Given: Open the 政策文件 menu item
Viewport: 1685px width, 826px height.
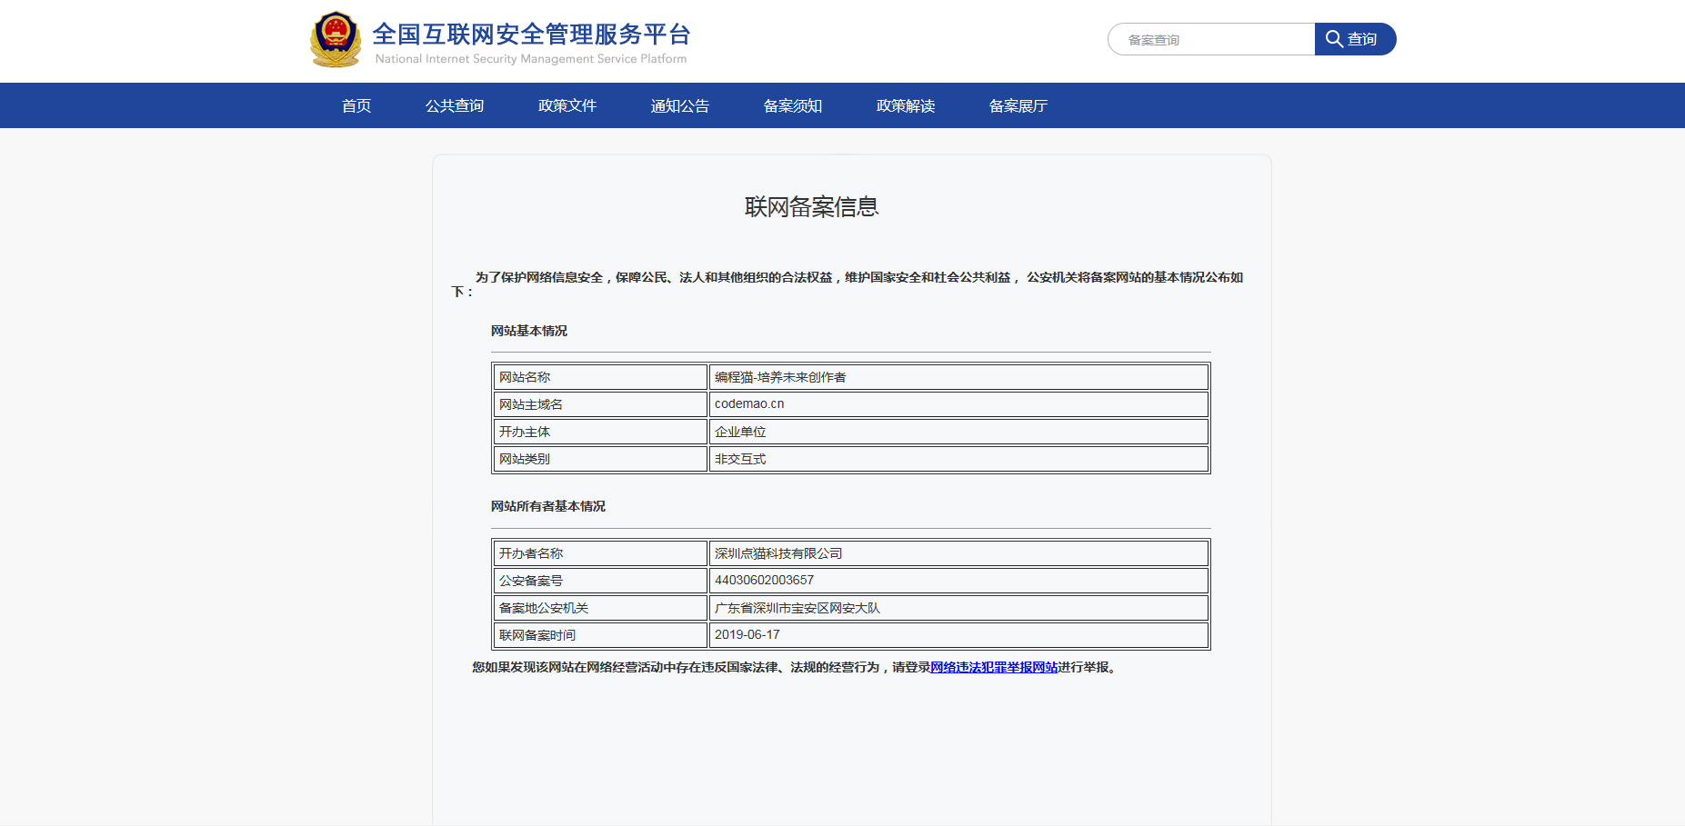Looking at the screenshot, I should pos(567,105).
